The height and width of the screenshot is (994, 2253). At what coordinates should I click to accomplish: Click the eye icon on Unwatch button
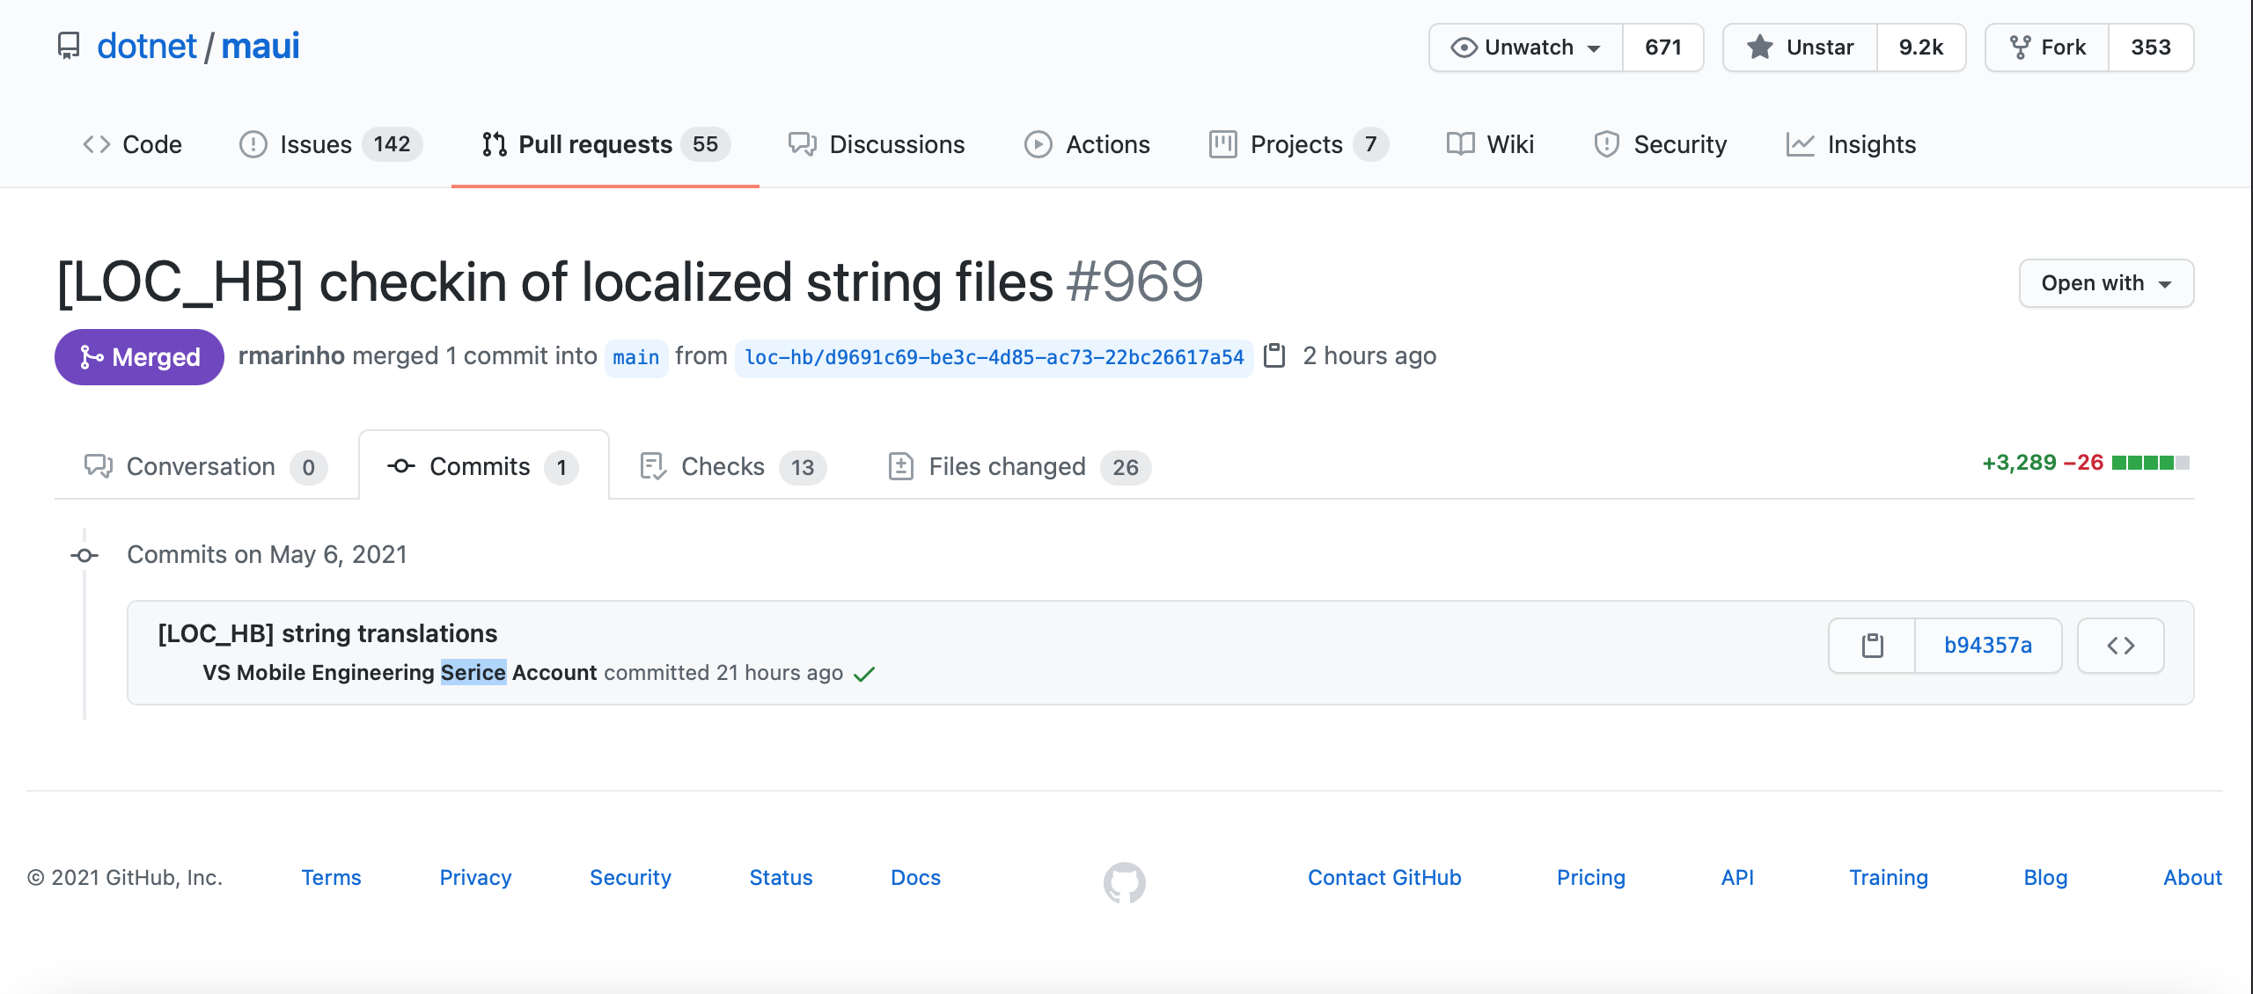click(x=1464, y=47)
